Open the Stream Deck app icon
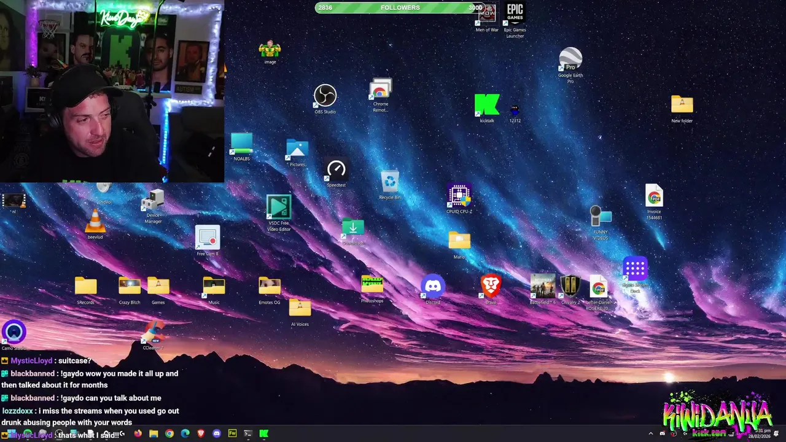 pos(635,274)
